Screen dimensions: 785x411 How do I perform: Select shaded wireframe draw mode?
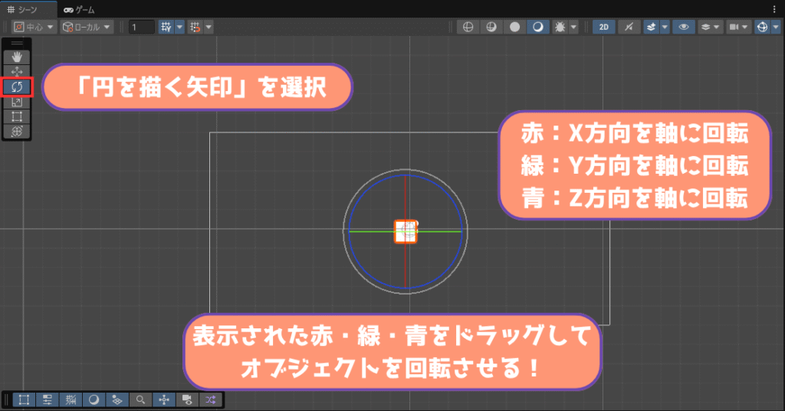point(491,27)
